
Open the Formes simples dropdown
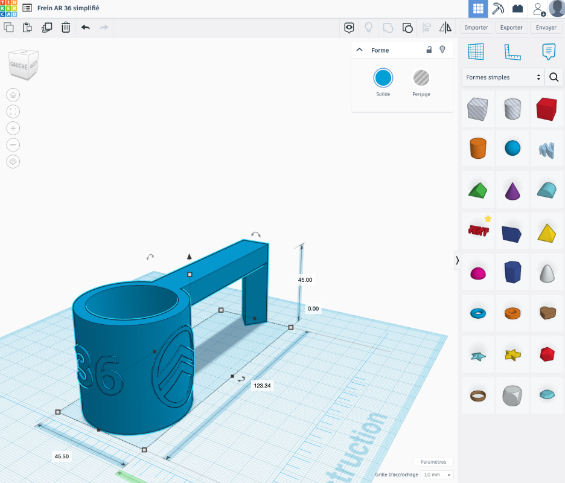point(503,77)
